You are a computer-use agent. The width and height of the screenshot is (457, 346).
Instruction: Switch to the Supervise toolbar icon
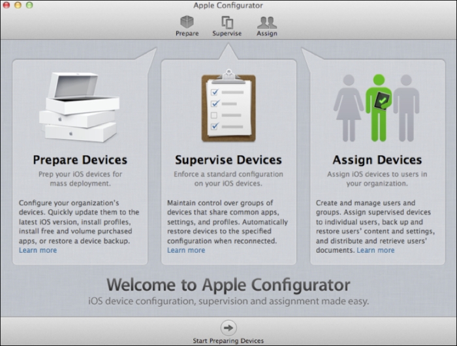click(x=227, y=26)
